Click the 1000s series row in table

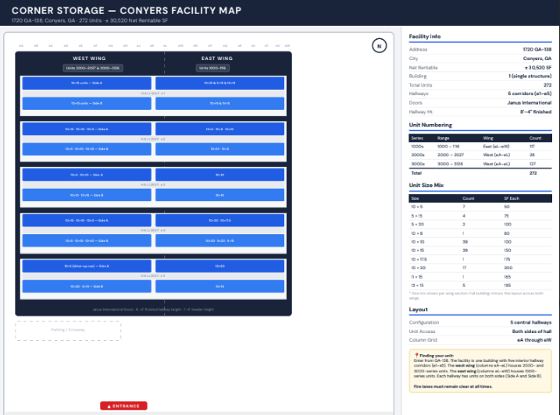[x=480, y=146]
